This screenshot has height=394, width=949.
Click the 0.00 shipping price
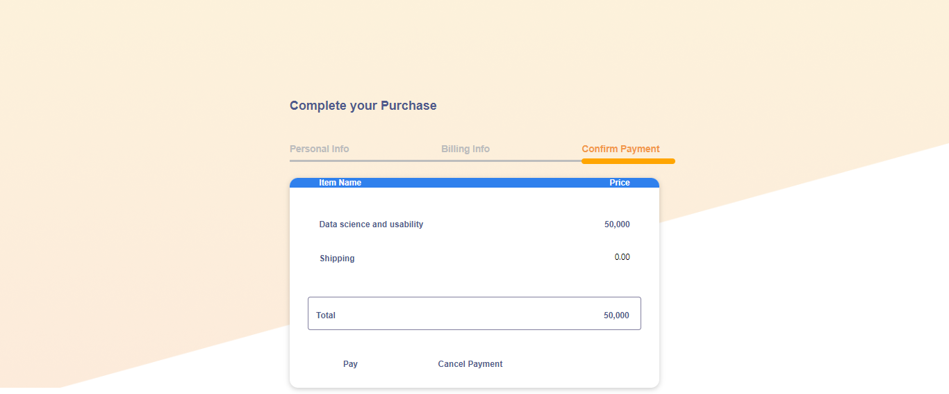pyautogui.click(x=622, y=257)
